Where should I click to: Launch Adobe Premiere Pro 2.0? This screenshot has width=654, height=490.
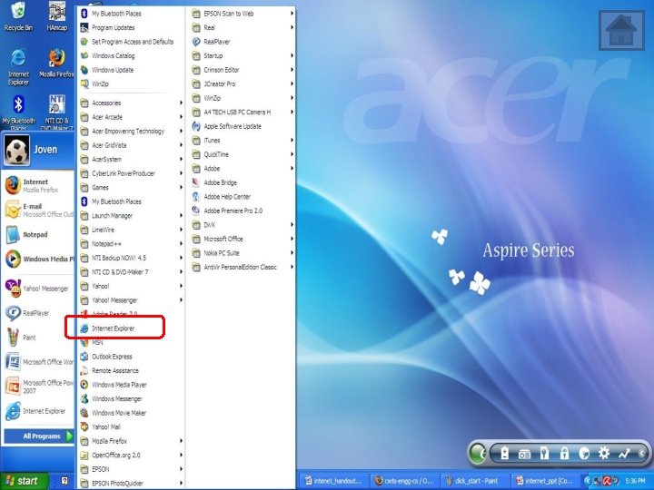[243, 211]
